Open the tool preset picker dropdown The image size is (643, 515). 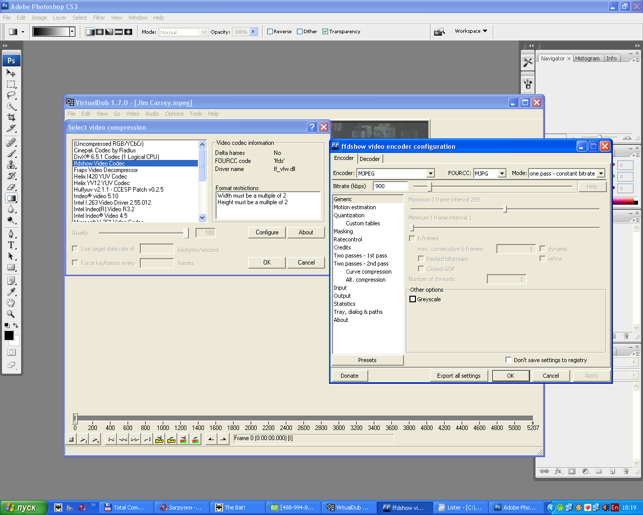click(23, 32)
